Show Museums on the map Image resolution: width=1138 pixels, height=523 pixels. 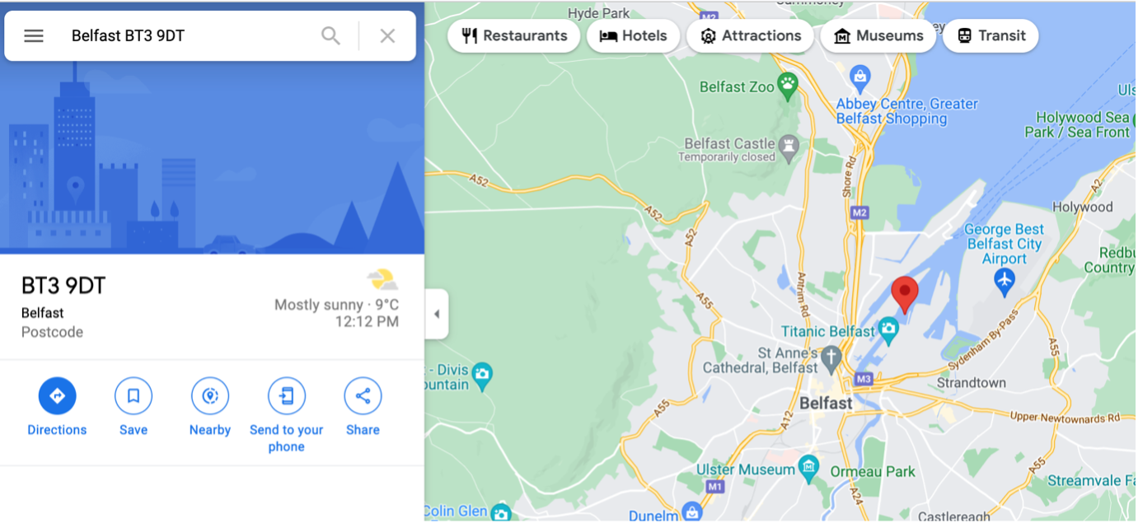point(878,36)
